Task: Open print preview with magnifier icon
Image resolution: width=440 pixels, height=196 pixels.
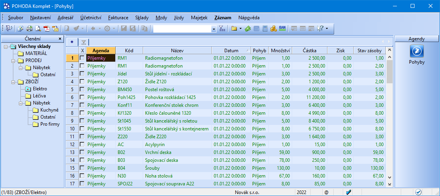Action: pos(38,29)
